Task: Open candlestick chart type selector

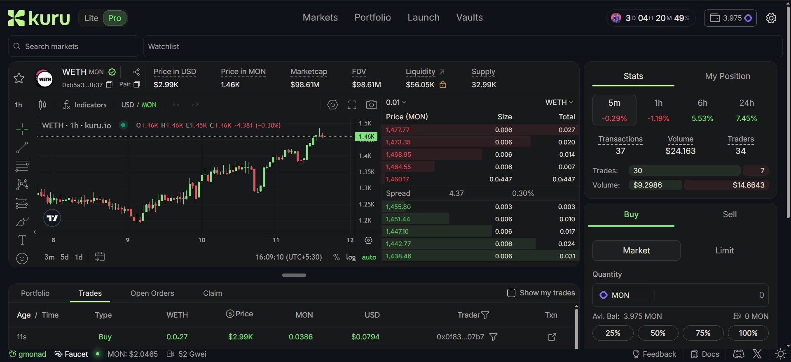Action: (42, 105)
